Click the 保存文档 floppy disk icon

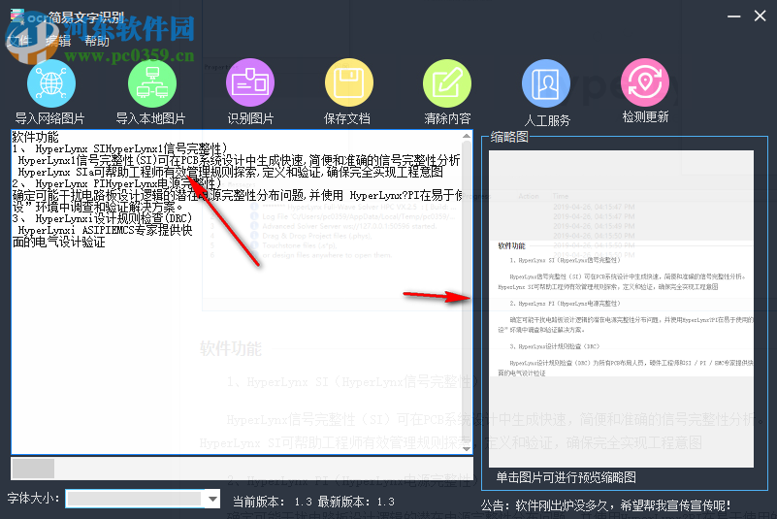coord(349,82)
